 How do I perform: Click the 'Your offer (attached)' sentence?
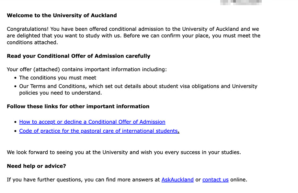[86, 69]
